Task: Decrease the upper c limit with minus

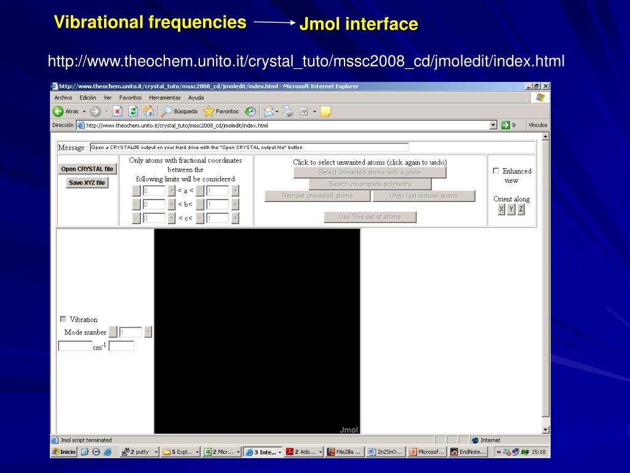Action: coord(200,217)
